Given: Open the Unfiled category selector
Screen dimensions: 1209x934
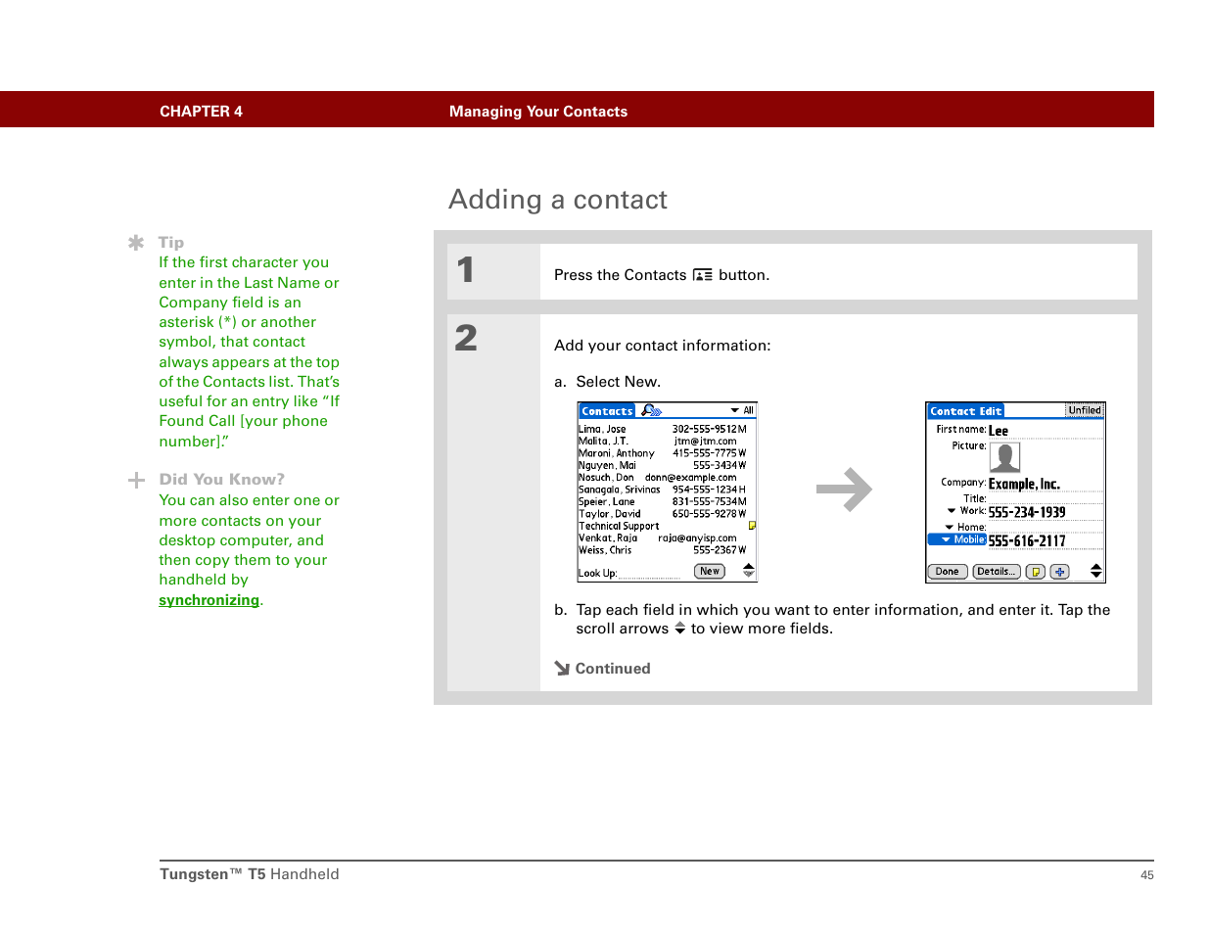Looking at the screenshot, I should 1085,410.
